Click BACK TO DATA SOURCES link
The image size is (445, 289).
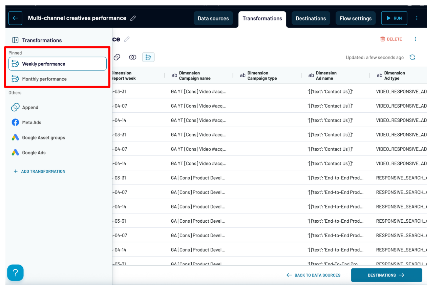[314, 275]
